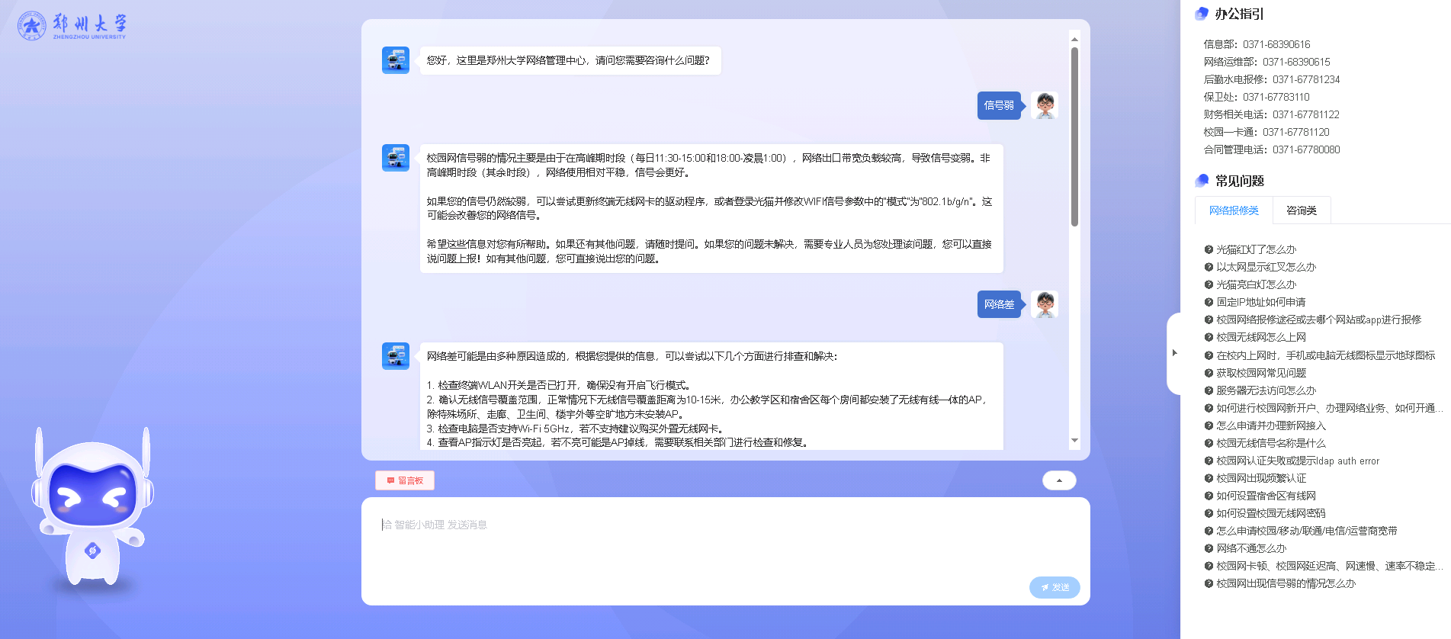
Task: Open FAQ 固定IP地址如何申请
Action: [x=1260, y=302]
